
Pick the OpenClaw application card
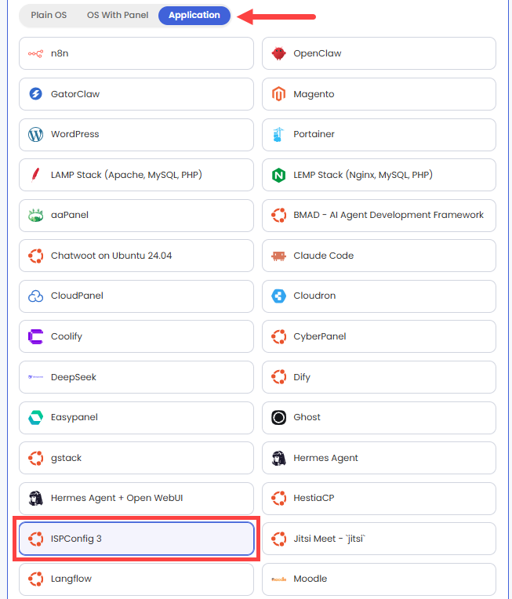(379, 53)
